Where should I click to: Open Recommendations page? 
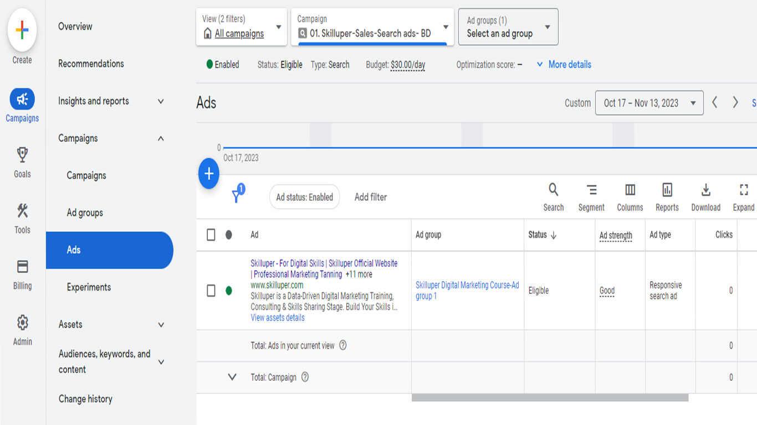(91, 64)
